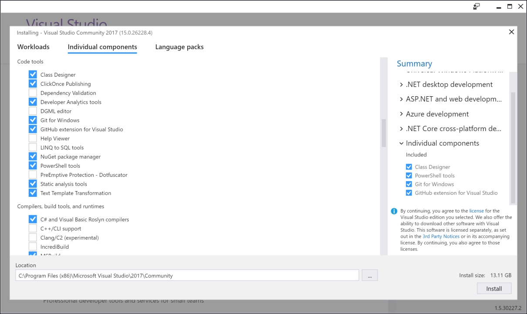Uncheck Class Designer in the Code tools list
This screenshot has width=527, height=314.
click(x=33, y=74)
